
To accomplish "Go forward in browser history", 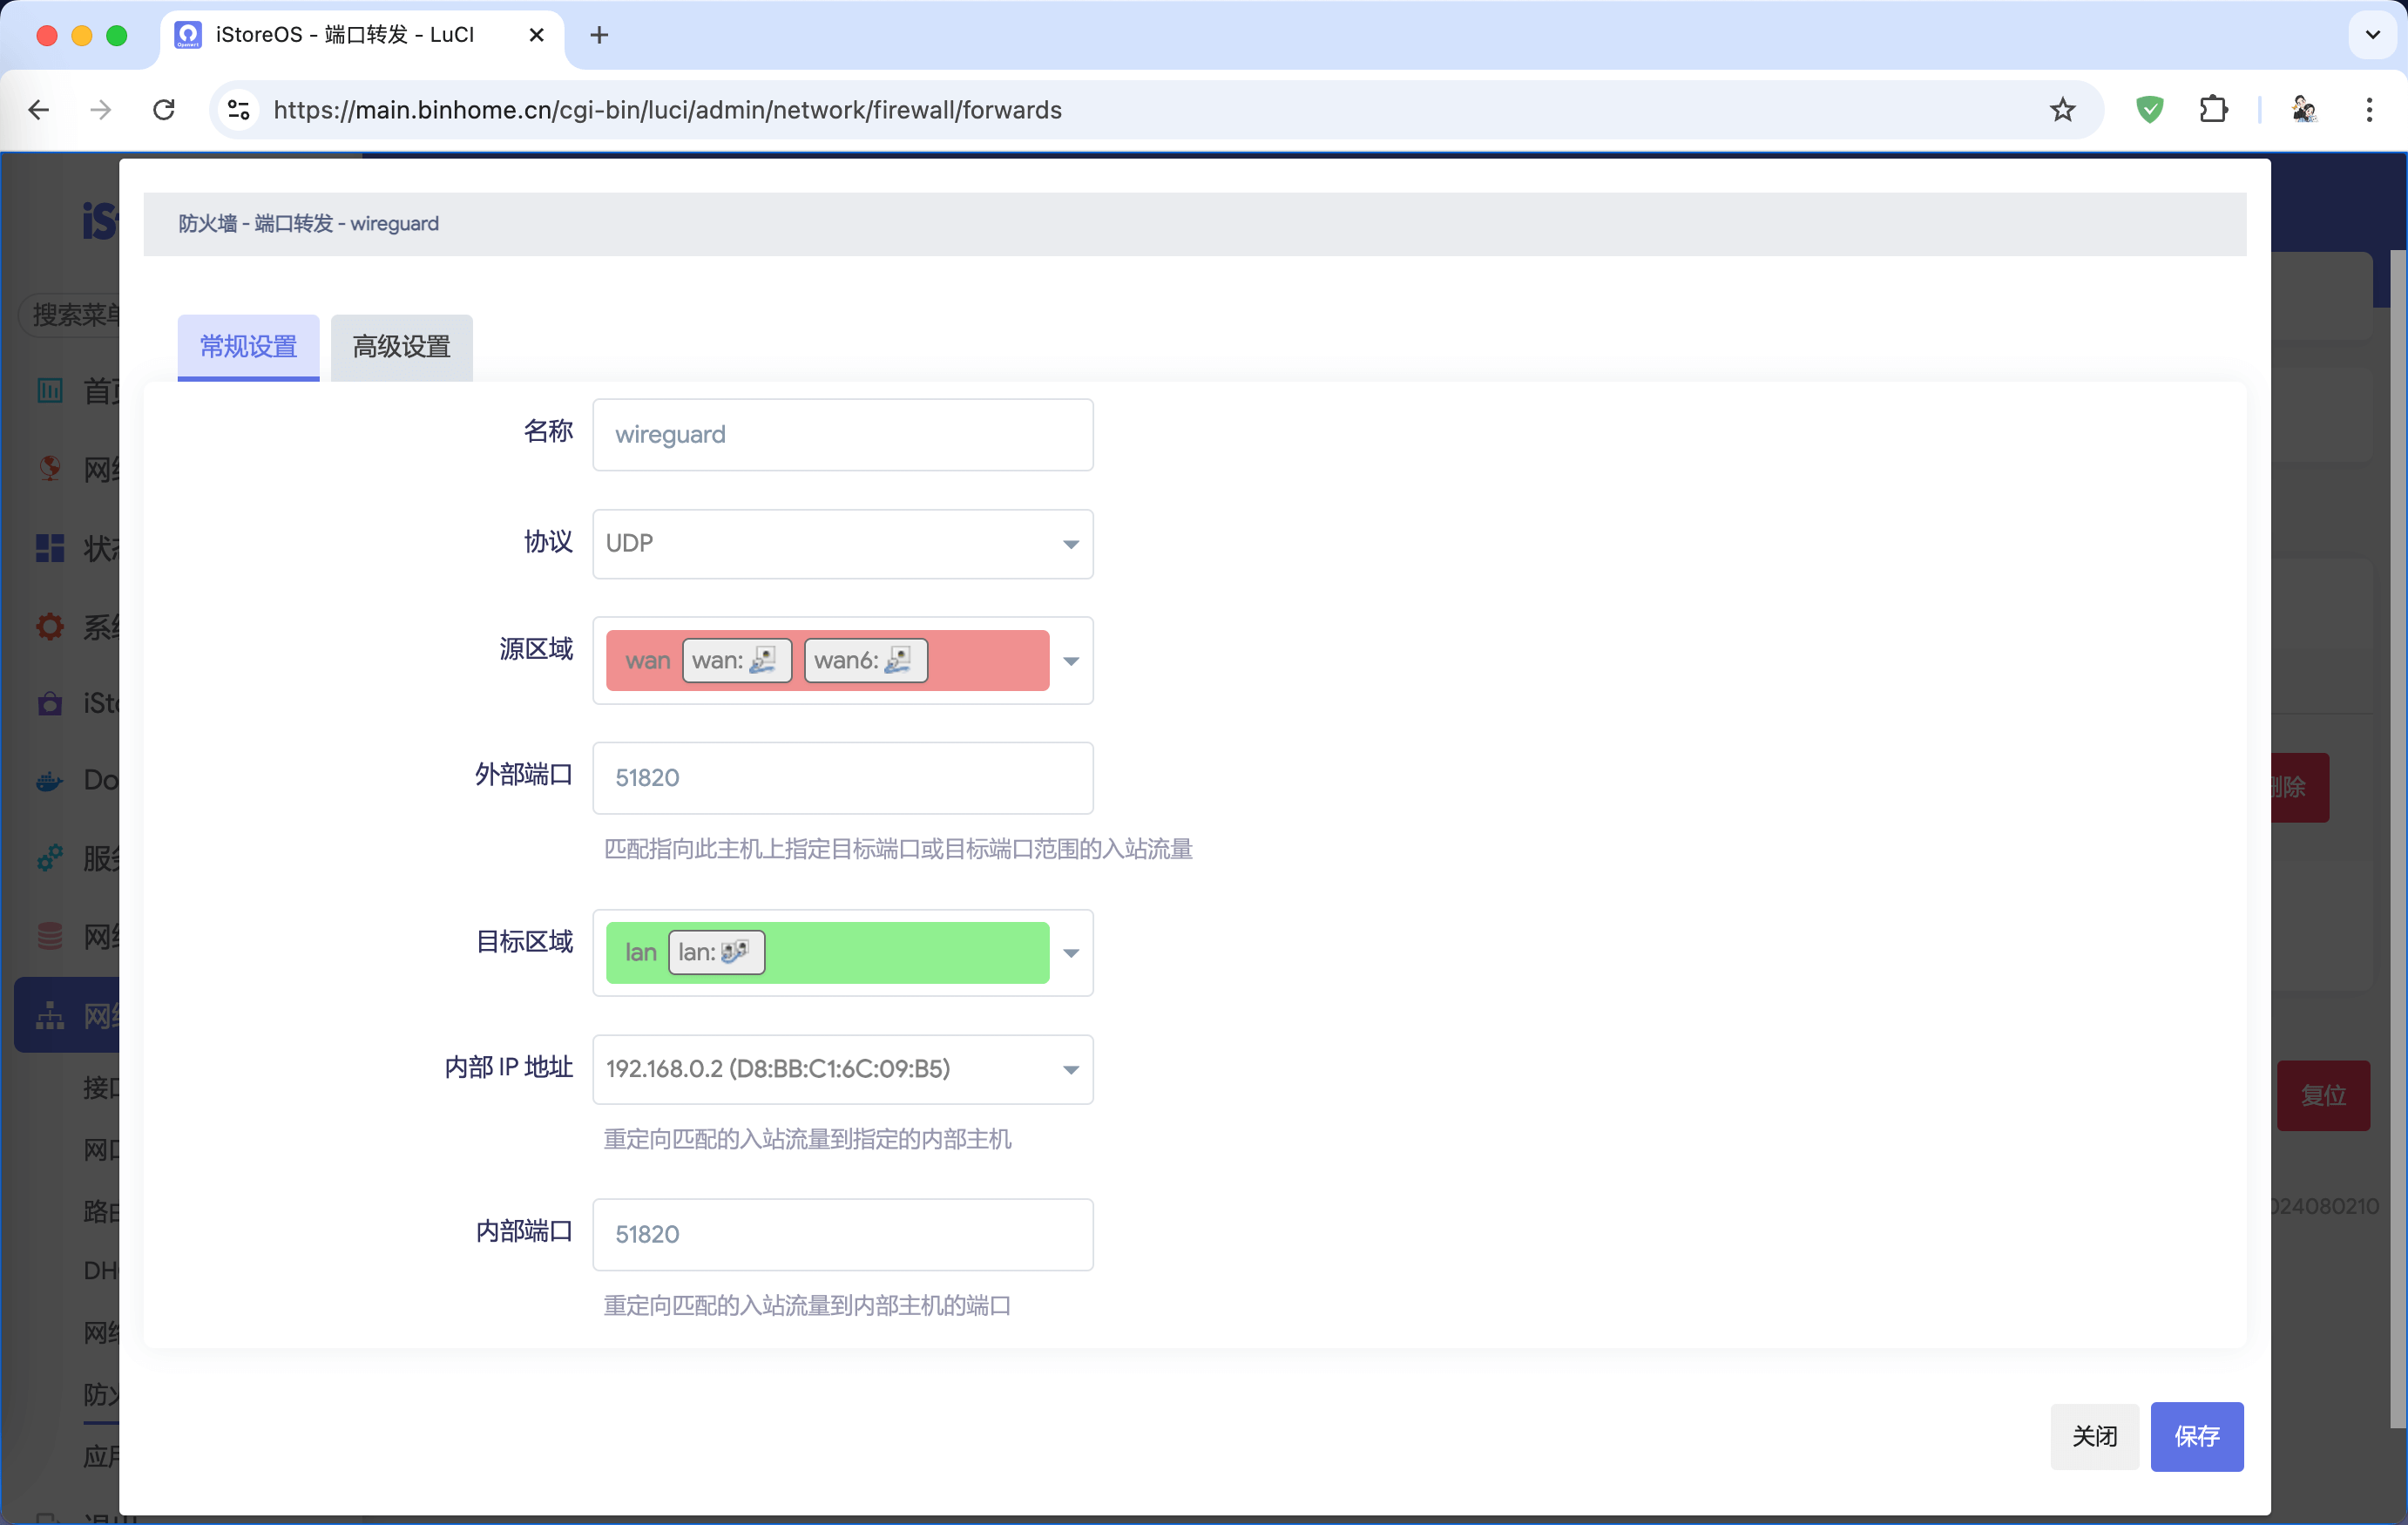I will pos(101,110).
